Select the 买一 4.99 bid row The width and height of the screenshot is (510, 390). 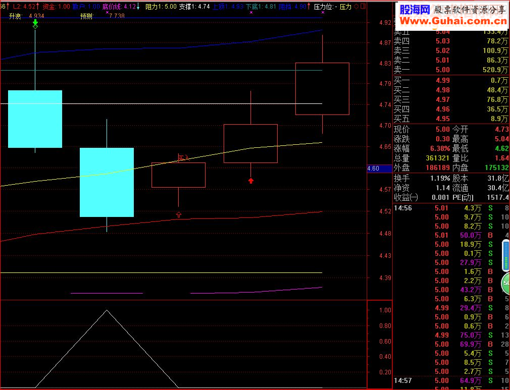(x=450, y=80)
